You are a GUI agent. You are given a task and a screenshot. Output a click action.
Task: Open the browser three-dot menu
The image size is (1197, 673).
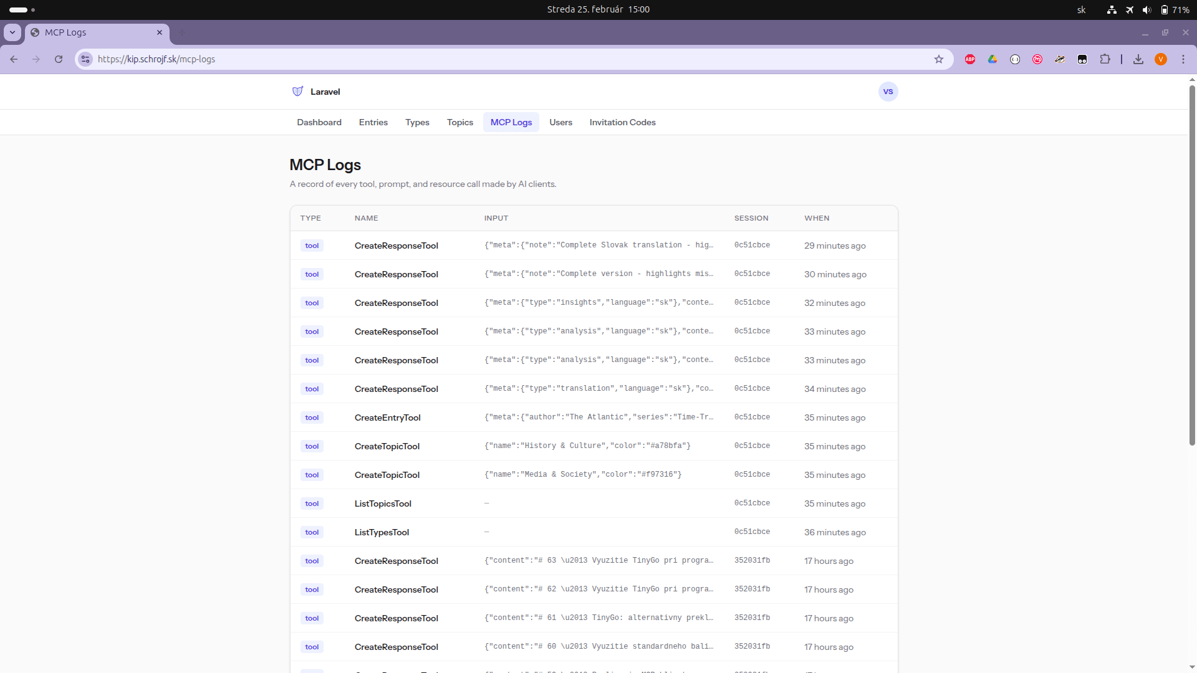(1183, 59)
